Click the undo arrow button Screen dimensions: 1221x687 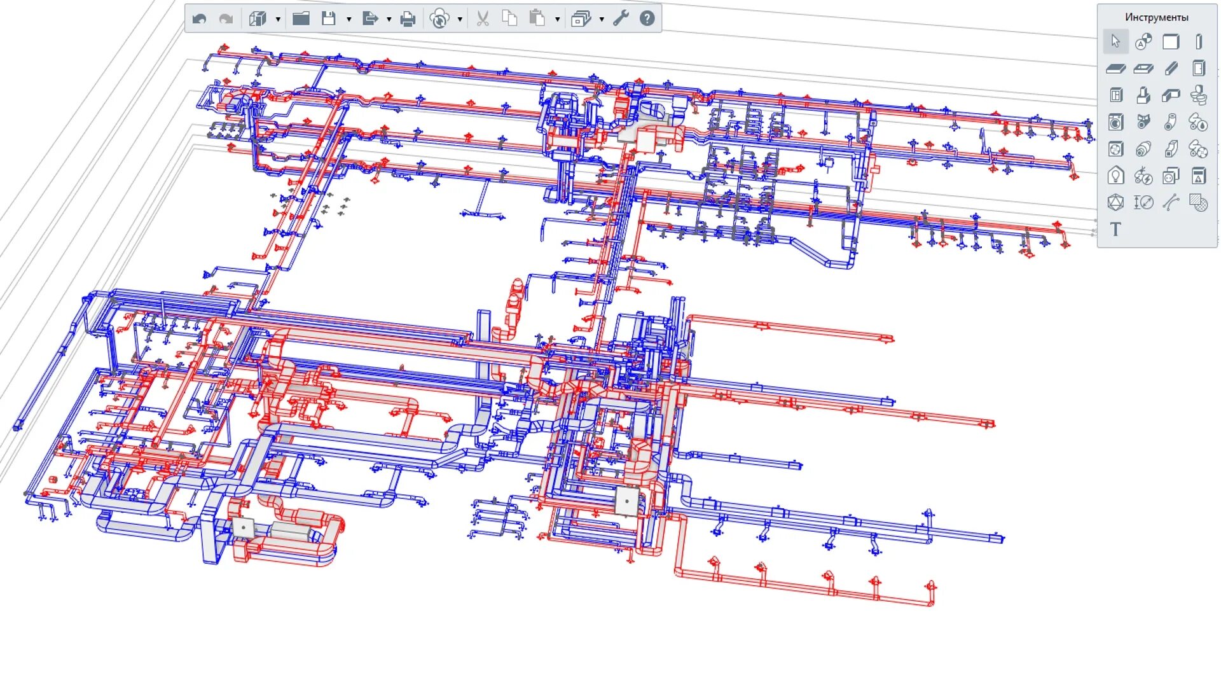click(199, 18)
